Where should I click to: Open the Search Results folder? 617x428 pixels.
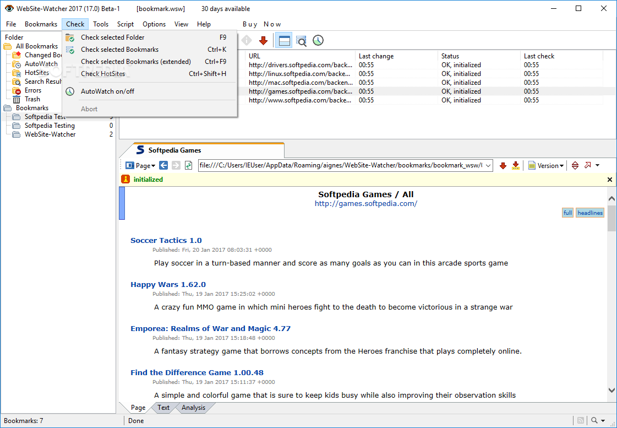(43, 82)
